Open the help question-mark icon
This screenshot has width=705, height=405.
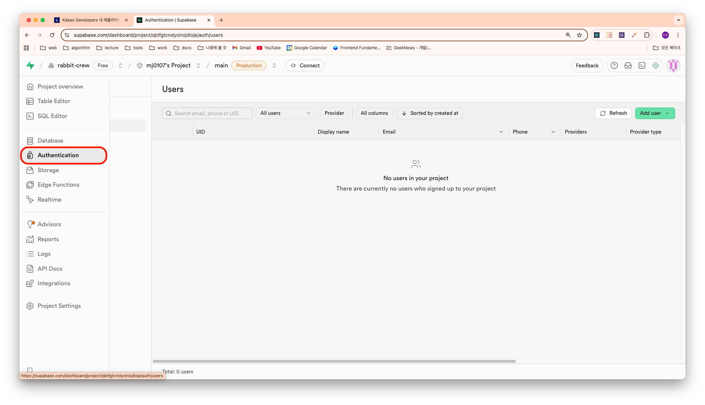point(614,65)
